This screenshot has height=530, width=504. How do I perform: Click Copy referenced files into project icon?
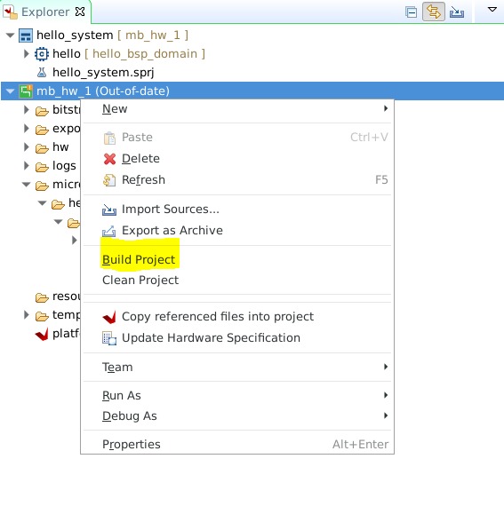tap(109, 317)
